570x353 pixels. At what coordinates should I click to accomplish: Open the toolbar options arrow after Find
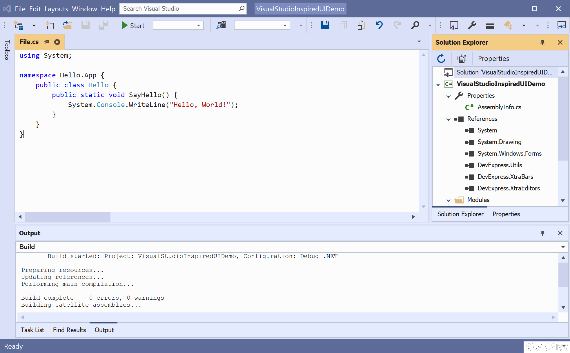coord(430,26)
